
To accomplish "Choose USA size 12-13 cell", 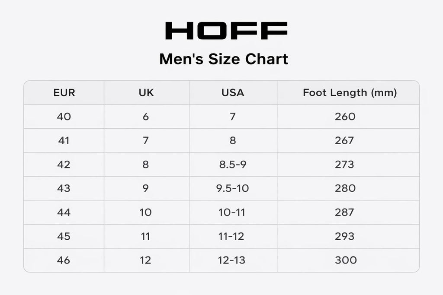I will (x=233, y=260).
